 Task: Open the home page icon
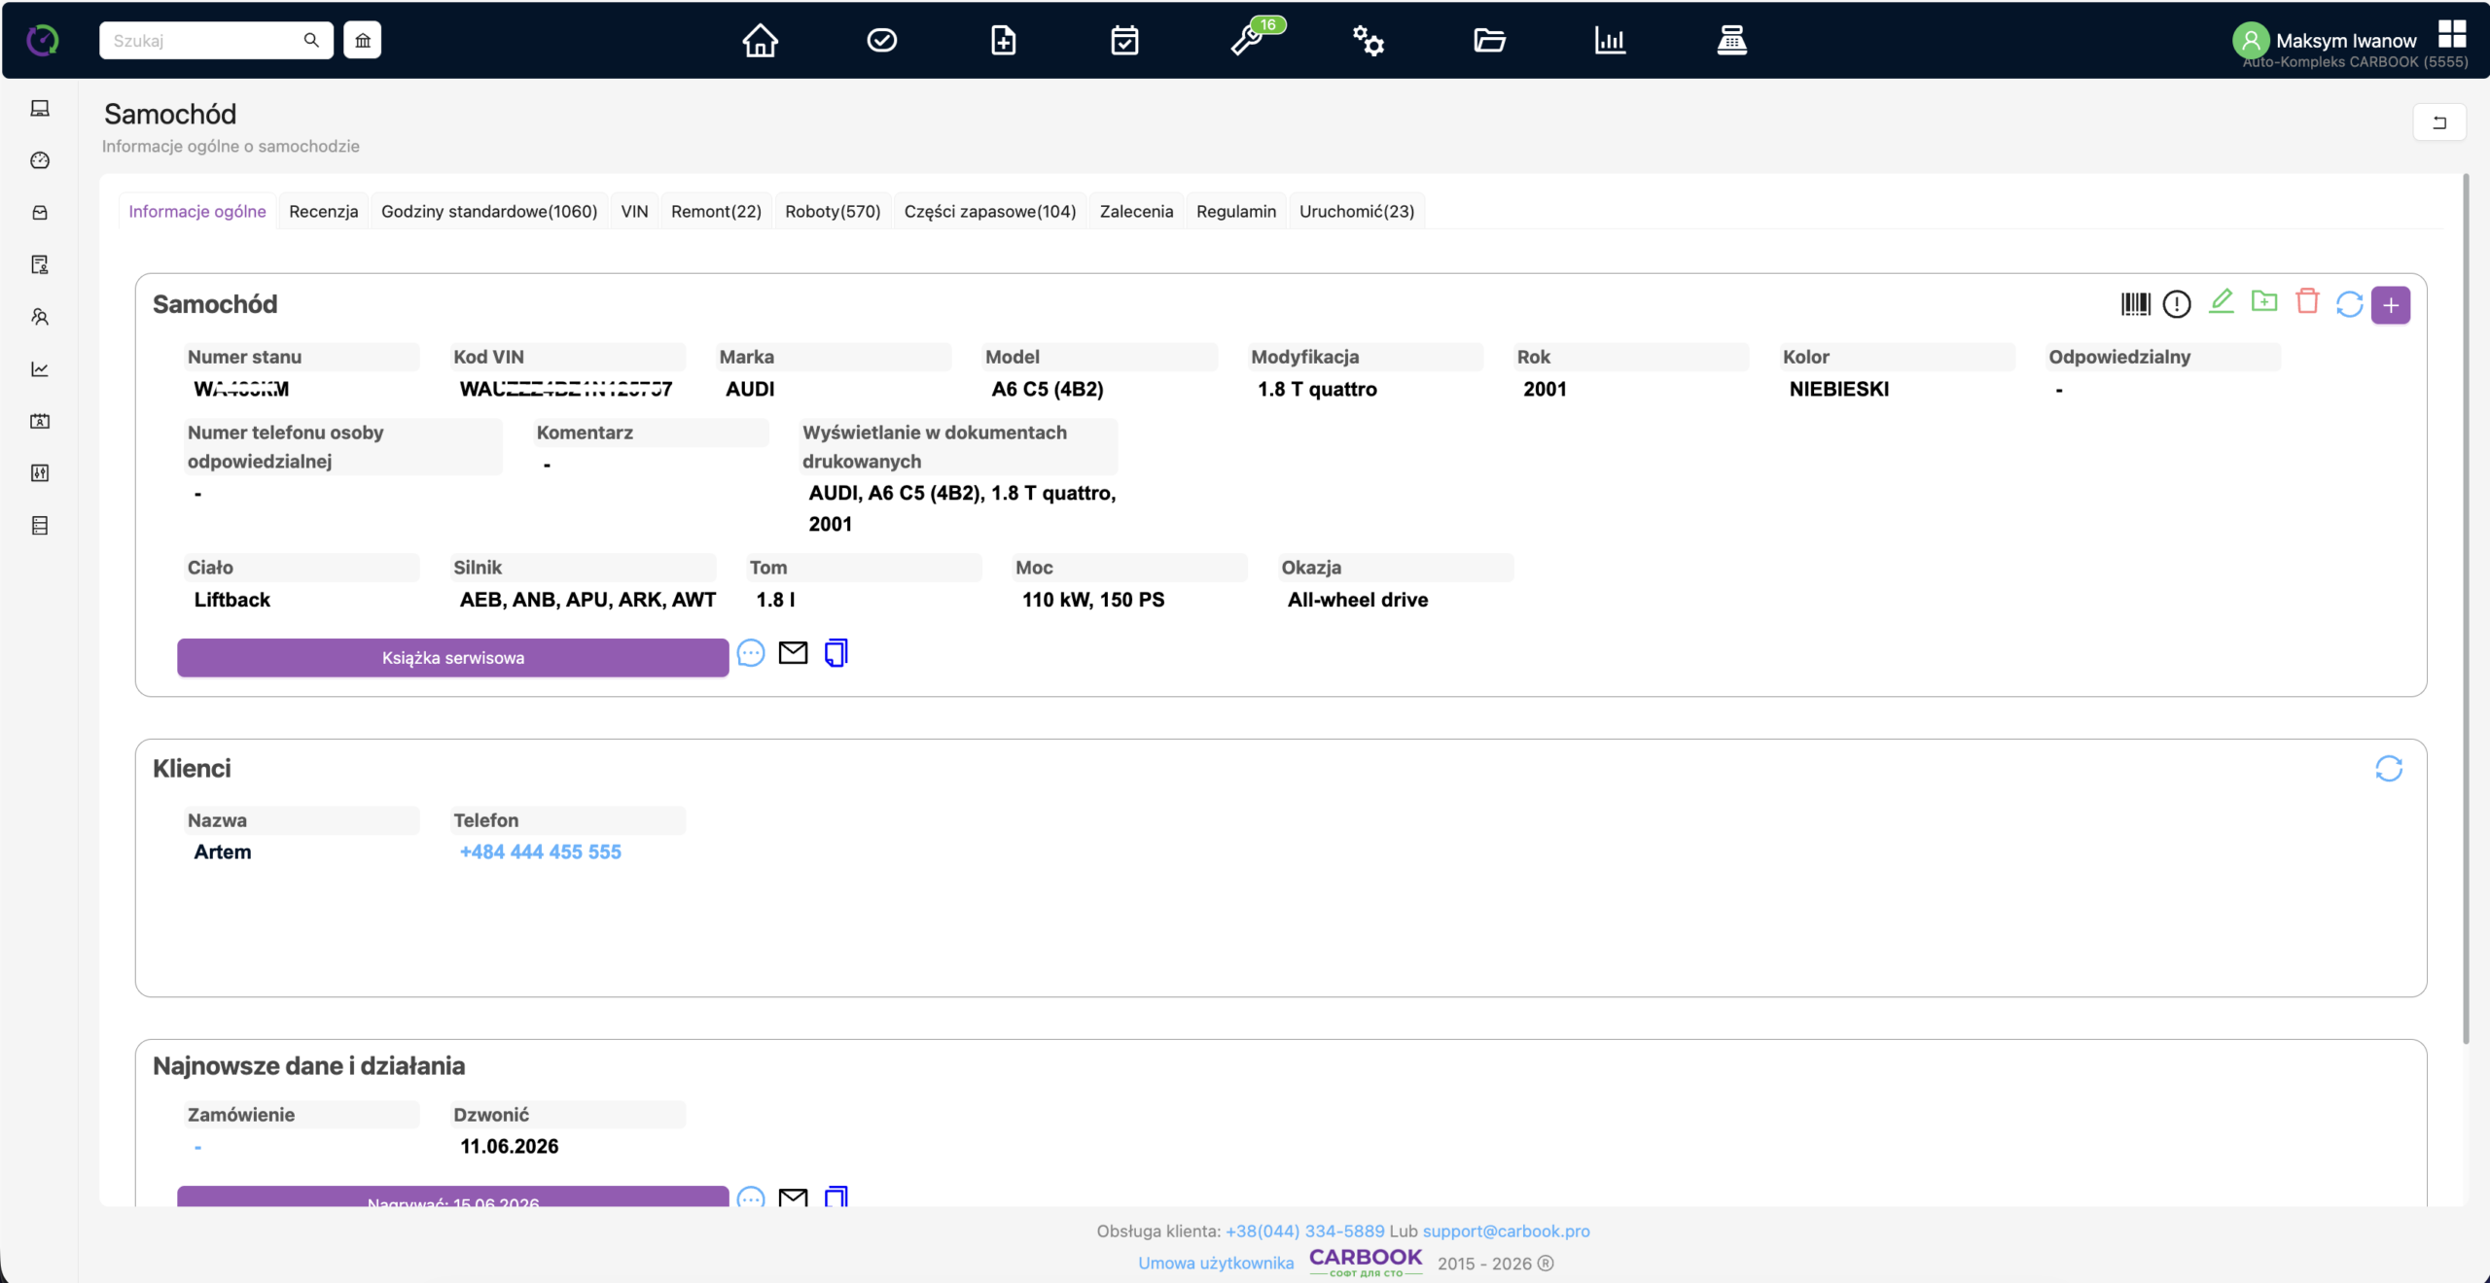[760, 41]
